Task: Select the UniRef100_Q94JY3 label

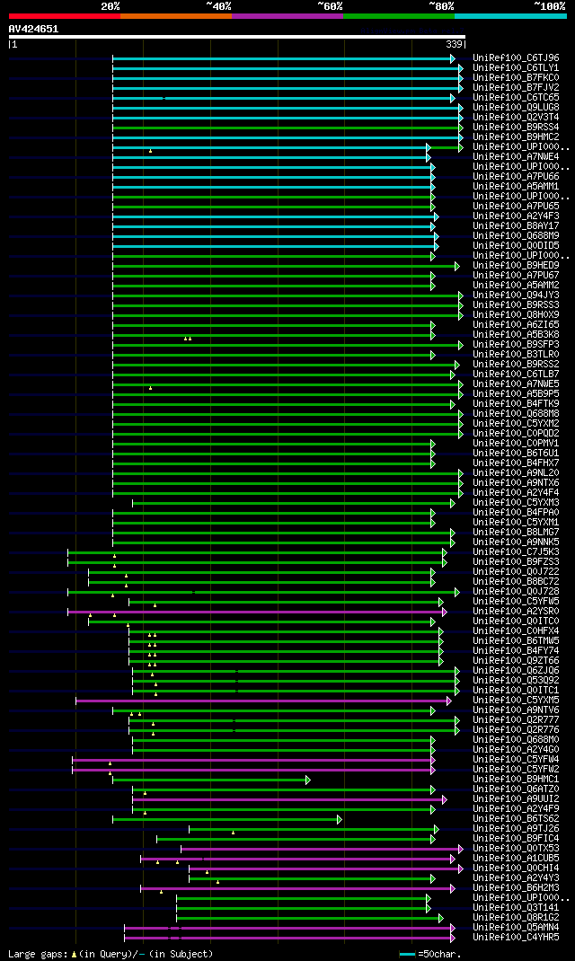Action: pos(516,295)
